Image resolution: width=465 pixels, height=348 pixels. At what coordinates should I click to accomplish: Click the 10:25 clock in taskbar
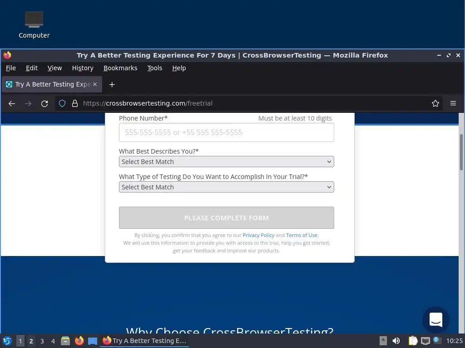[454, 341]
